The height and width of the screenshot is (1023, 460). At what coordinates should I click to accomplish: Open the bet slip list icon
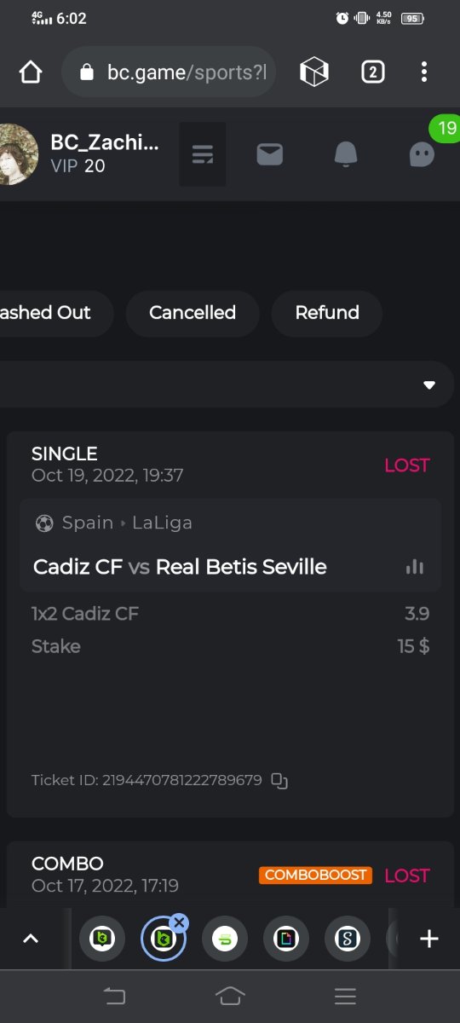pos(203,154)
